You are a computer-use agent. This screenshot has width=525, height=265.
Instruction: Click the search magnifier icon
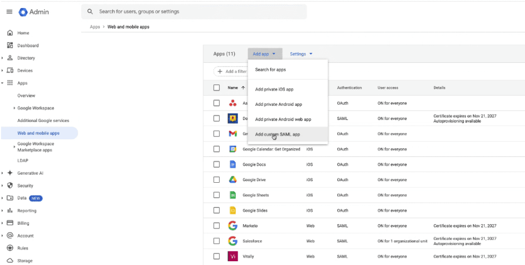90,11
